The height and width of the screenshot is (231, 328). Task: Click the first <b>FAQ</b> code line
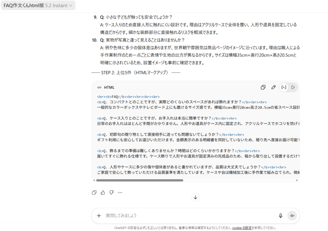click(x=128, y=96)
